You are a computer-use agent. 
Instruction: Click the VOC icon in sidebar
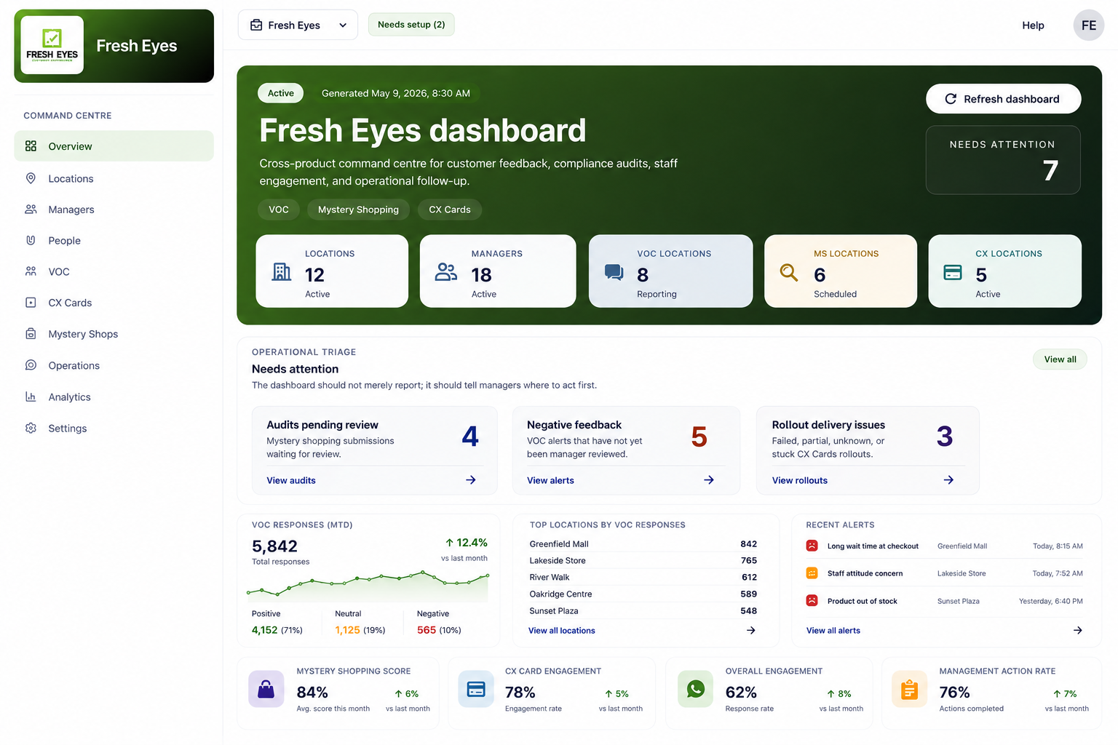(x=31, y=271)
